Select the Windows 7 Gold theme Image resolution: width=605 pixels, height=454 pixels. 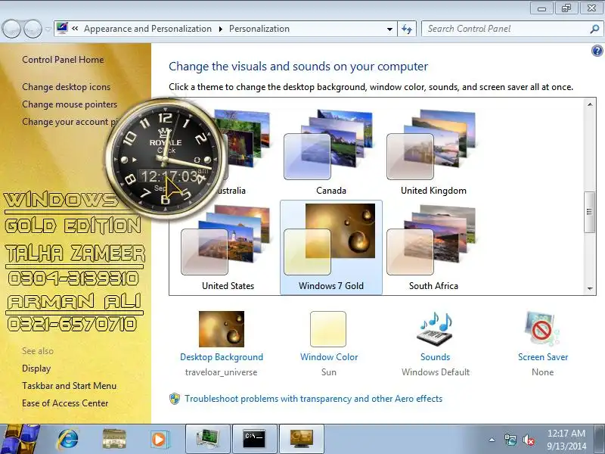pyautogui.click(x=331, y=247)
